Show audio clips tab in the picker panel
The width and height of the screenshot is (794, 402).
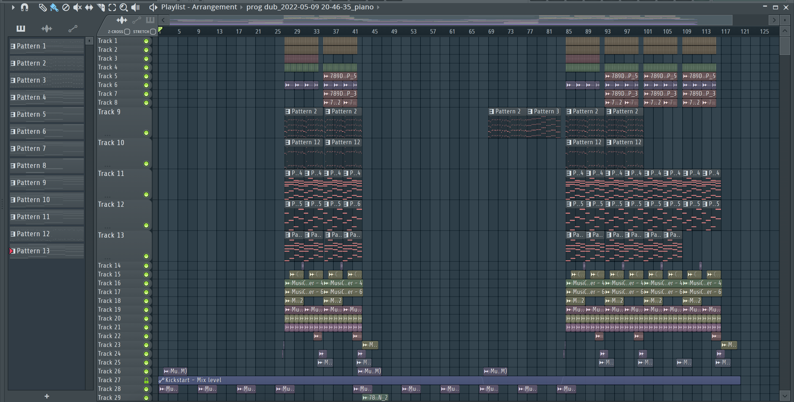[47, 29]
